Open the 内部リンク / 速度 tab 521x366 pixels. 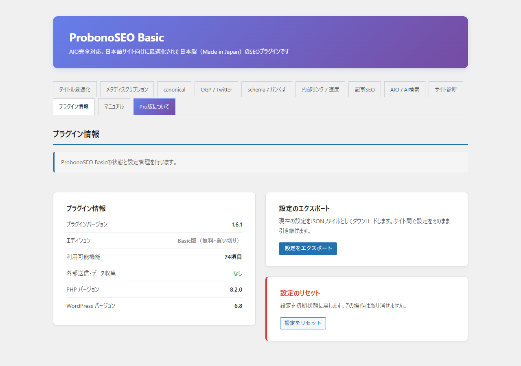[320, 89]
